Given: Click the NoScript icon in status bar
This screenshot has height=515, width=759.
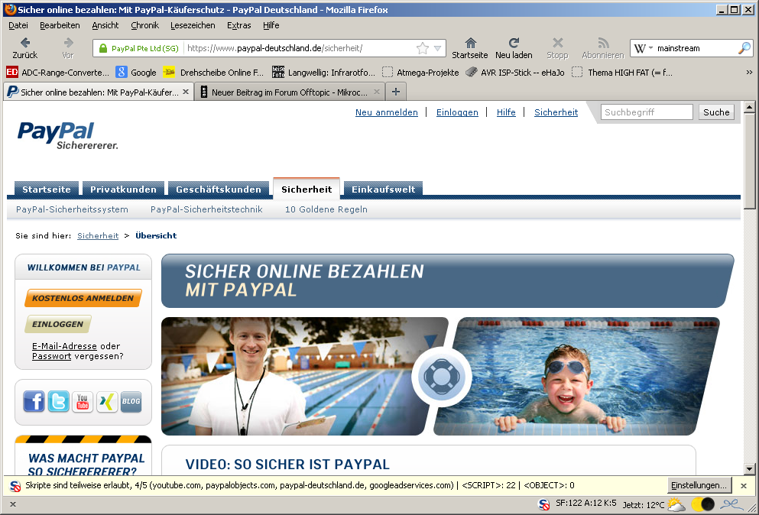Looking at the screenshot, I should coord(544,504).
